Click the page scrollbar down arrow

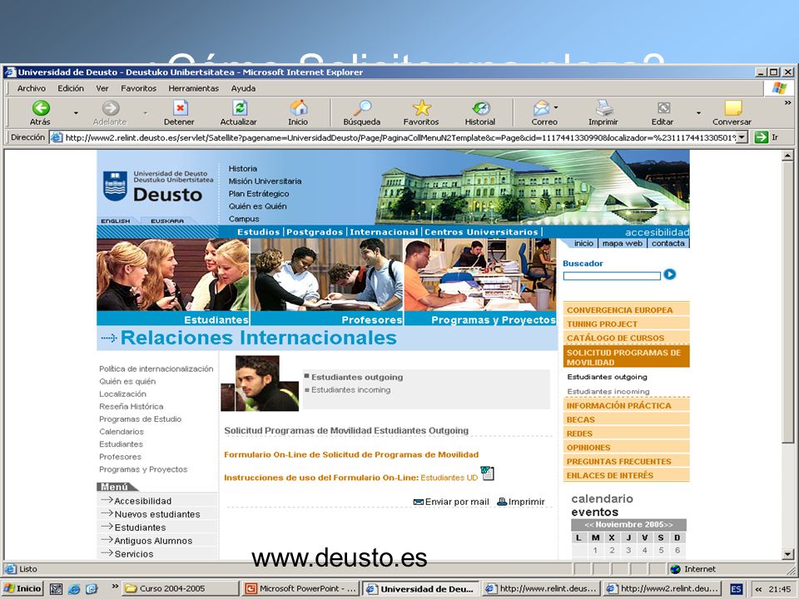pos(788,555)
